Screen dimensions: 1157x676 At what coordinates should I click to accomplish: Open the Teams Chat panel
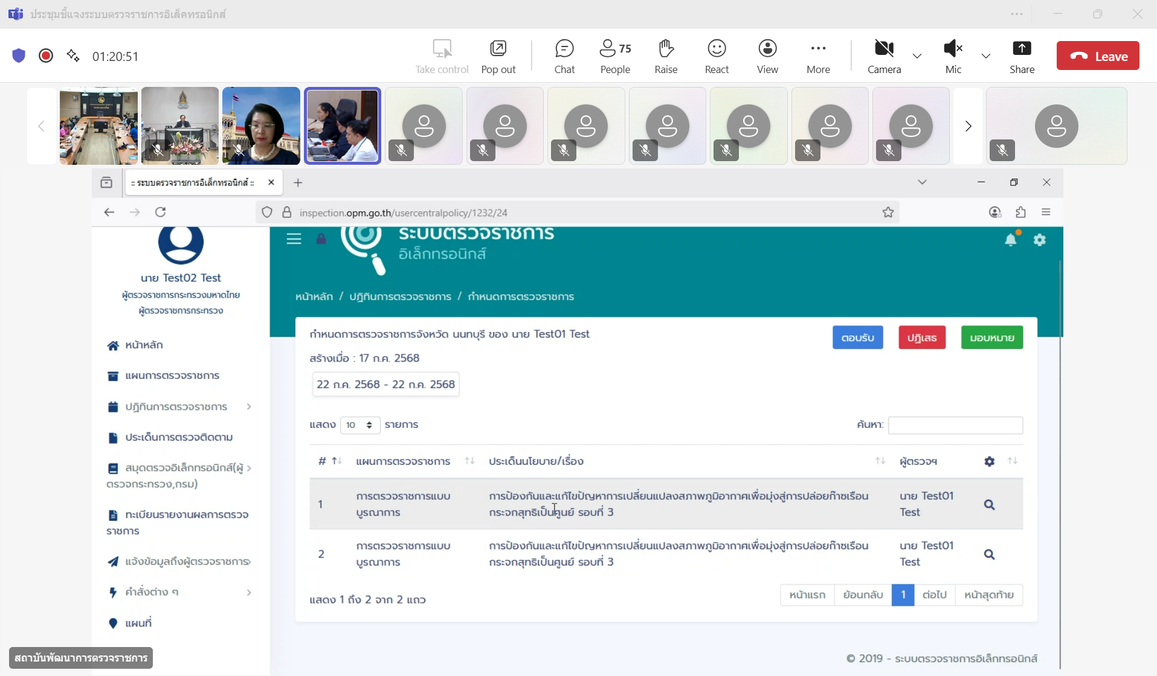(564, 56)
